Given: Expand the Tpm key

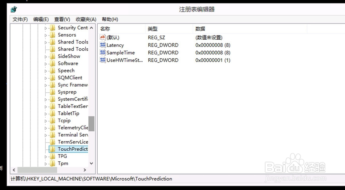Looking at the screenshot, I should [46, 164].
